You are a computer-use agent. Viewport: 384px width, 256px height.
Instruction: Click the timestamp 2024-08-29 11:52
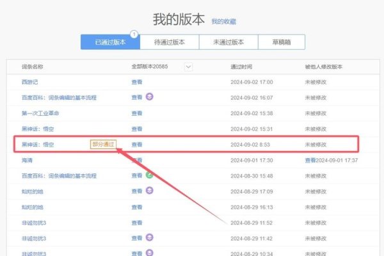coord(252,223)
